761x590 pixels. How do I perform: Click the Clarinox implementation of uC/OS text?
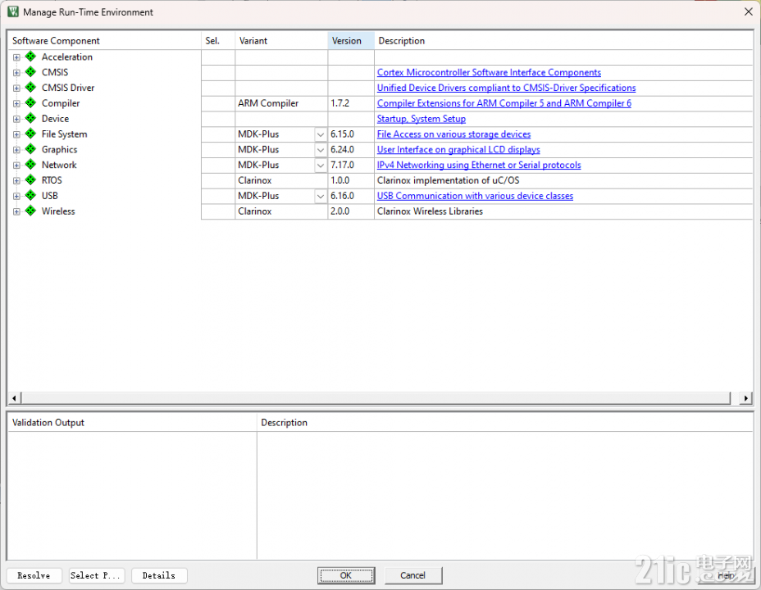coord(448,180)
